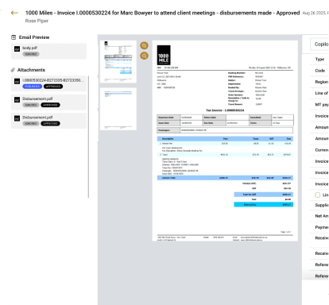Image resolution: width=329 pixels, height=305 pixels.
Task: Click the sender name Rose Piper
Action: (x=37, y=21)
